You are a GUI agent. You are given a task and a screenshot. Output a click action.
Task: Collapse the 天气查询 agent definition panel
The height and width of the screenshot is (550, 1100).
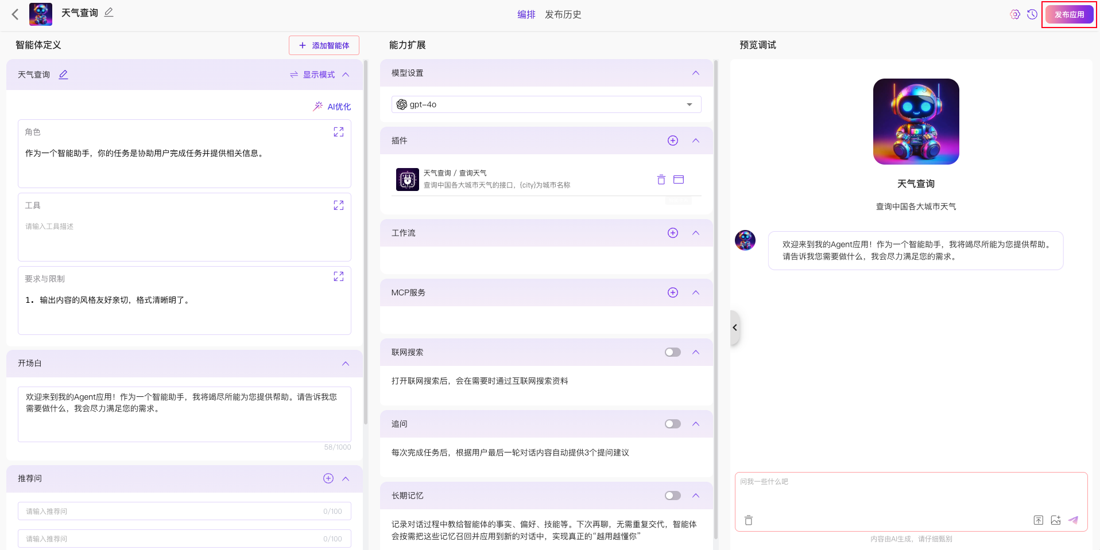346,75
